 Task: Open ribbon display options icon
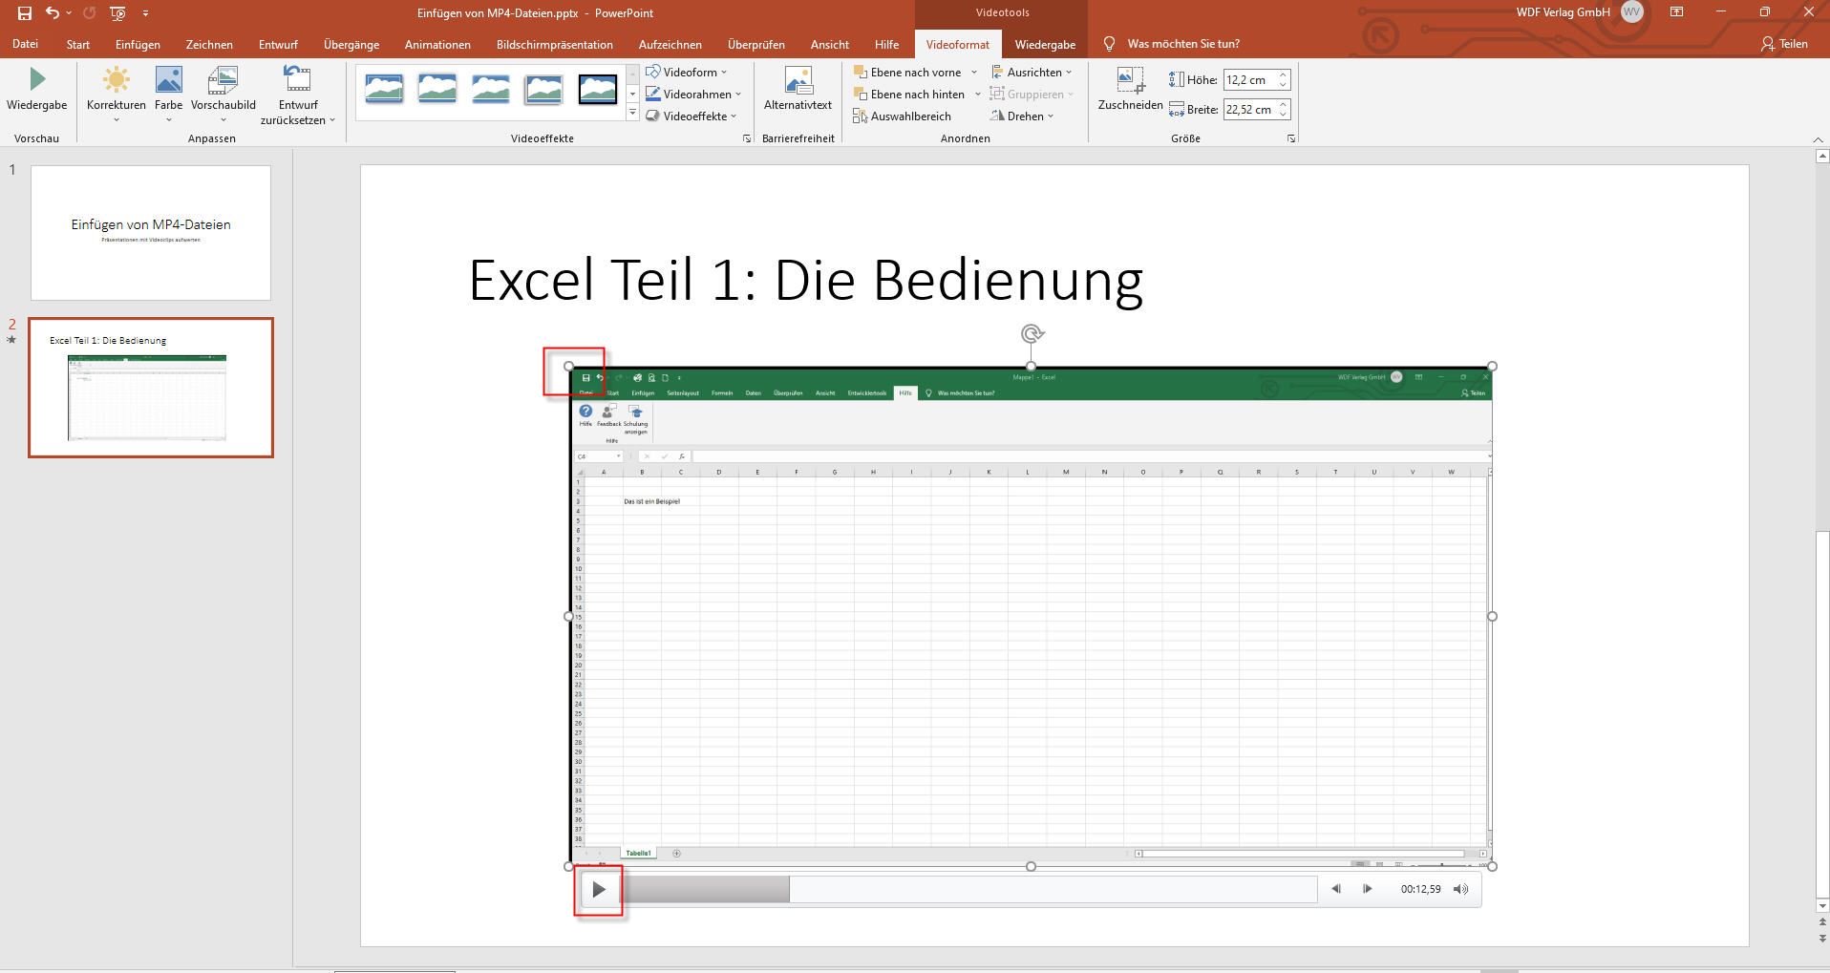(x=1676, y=12)
